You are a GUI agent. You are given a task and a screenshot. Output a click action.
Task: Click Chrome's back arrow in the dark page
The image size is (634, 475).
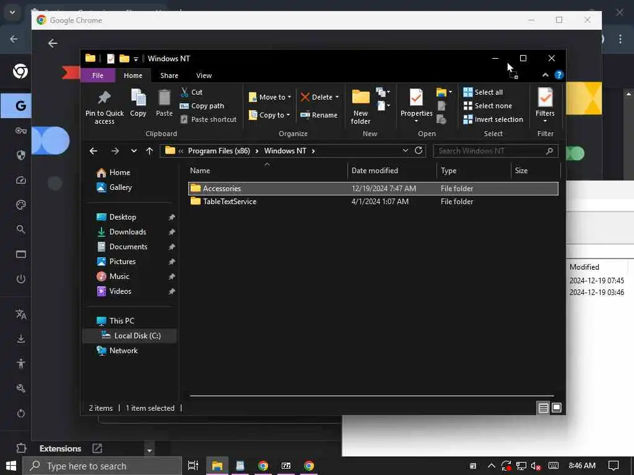point(53,43)
